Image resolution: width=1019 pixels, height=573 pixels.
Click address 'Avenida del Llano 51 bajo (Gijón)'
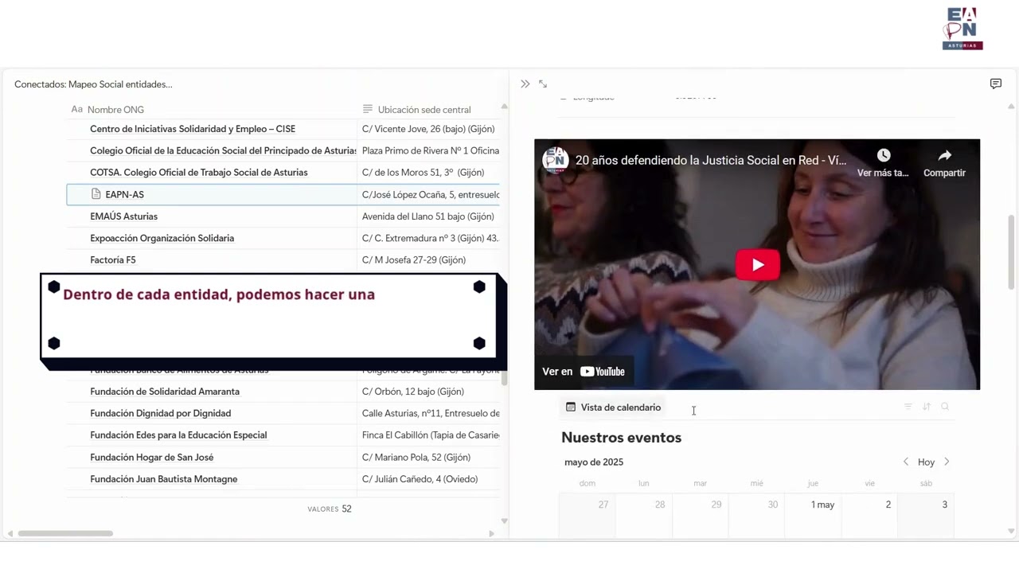click(428, 216)
